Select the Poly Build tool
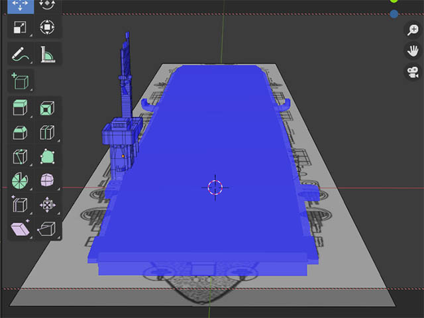Viewport: 424px width, 318px height. (x=47, y=156)
